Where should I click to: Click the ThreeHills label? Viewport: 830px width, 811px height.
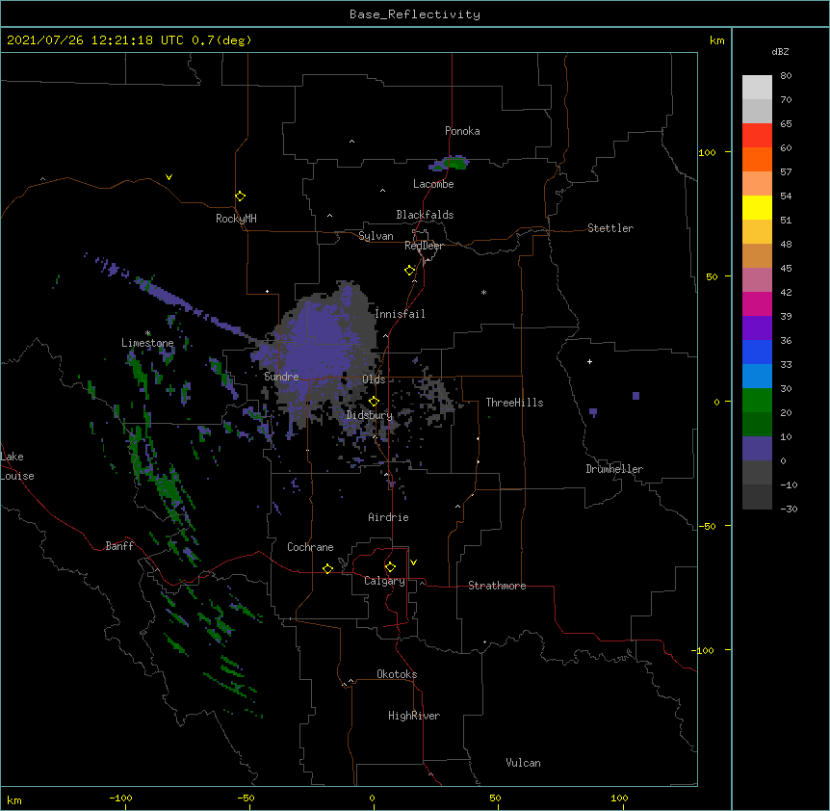[x=514, y=403]
